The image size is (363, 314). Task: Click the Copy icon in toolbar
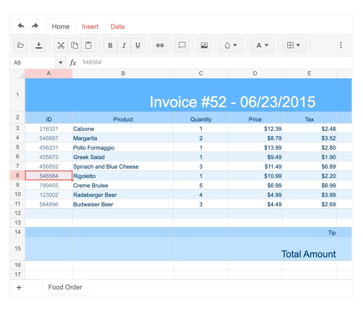point(74,45)
